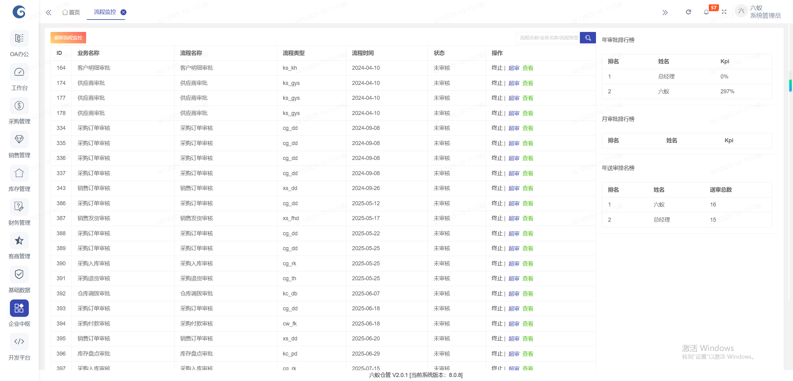Open 财务管理 finance icon

click(19, 207)
